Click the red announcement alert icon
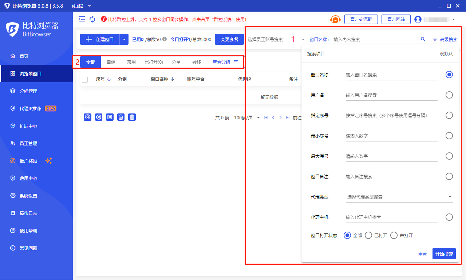The width and height of the screenshot is (466, 280). tap(104, 19)
